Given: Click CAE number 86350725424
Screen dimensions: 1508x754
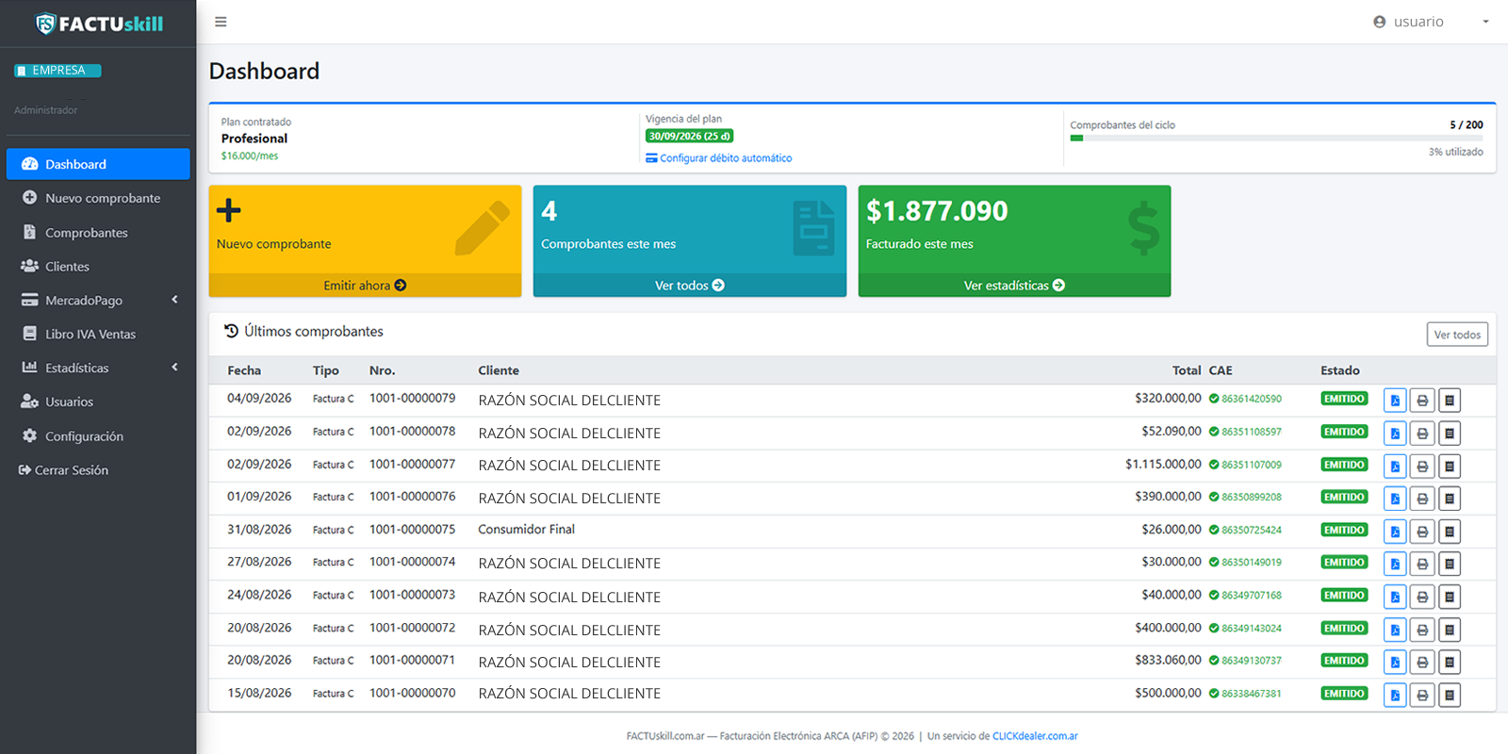Looking at the screenshot, I should coord(1252,530).
